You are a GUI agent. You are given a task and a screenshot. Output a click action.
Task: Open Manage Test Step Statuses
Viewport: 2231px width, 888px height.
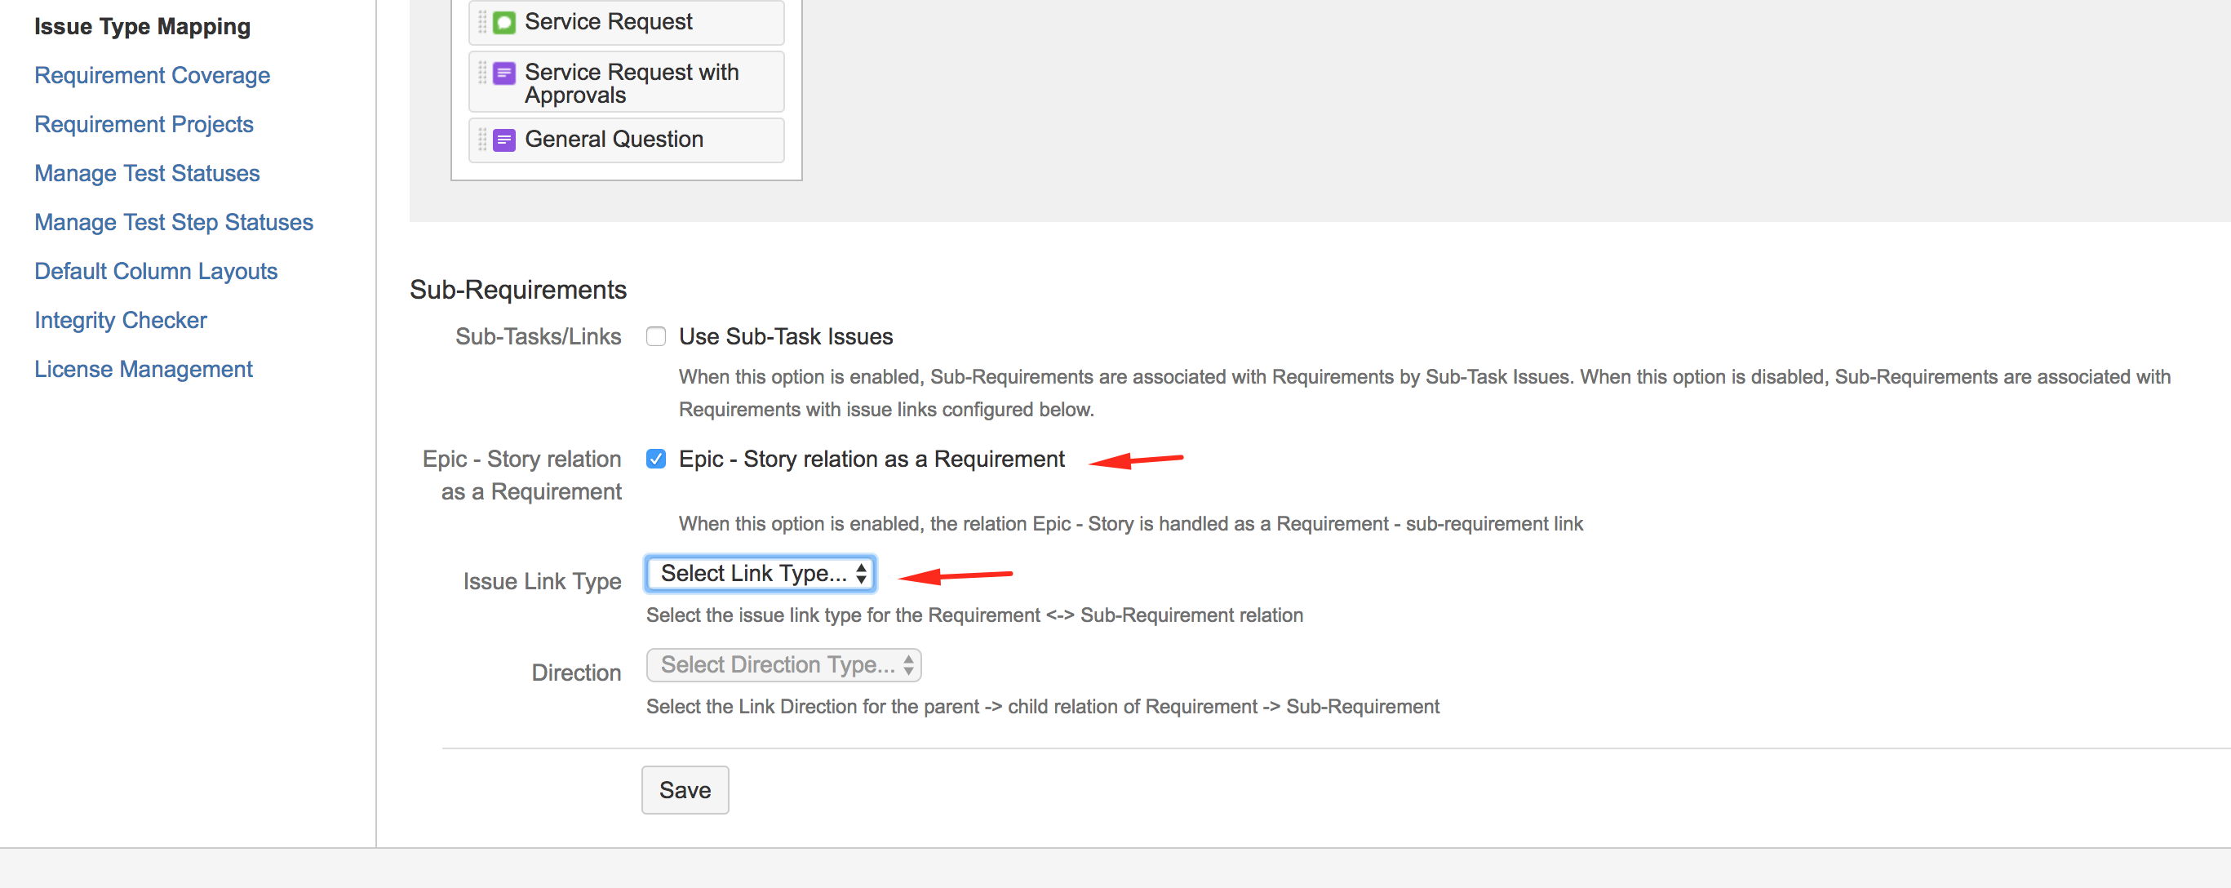(173, 222)
